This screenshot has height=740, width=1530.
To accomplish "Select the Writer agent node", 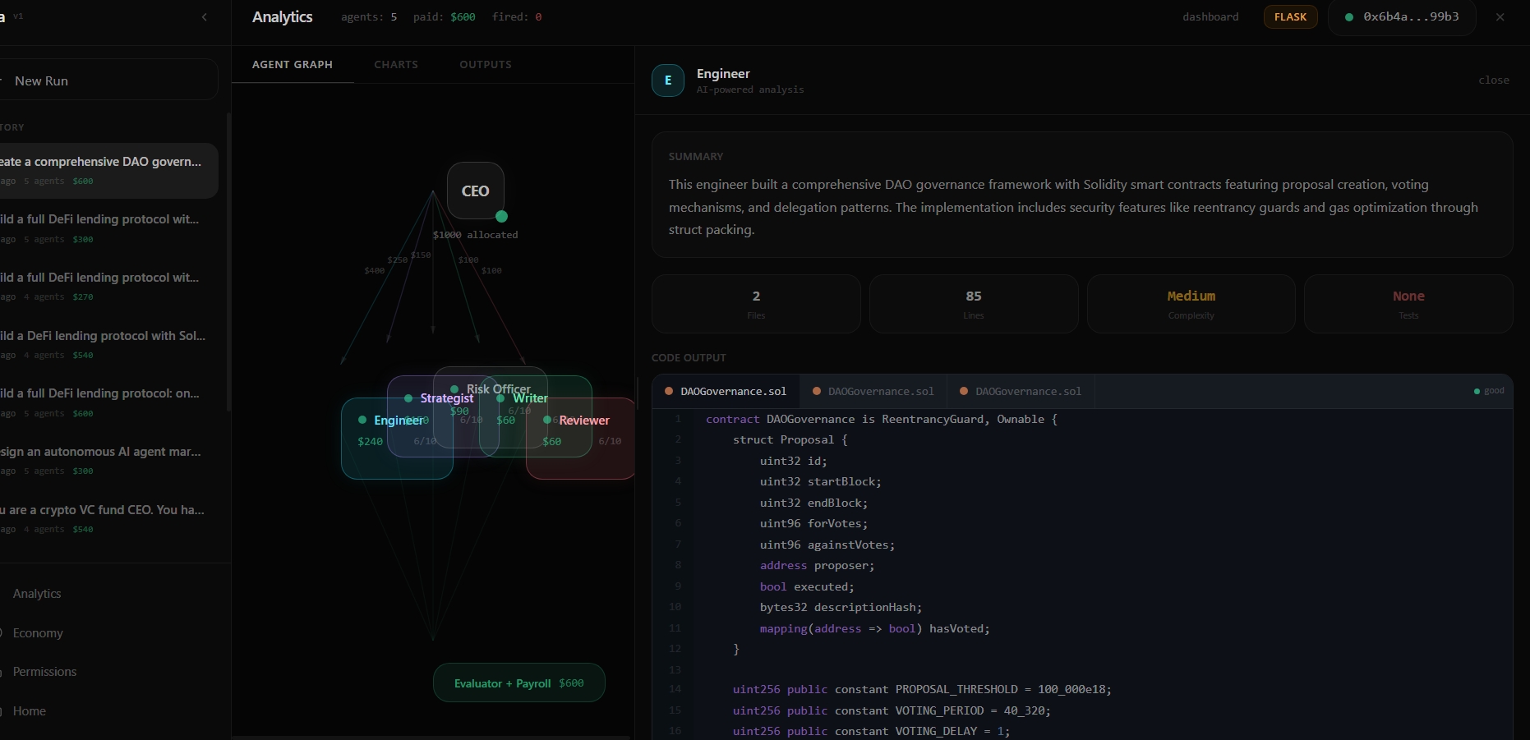I will [536, 416].
